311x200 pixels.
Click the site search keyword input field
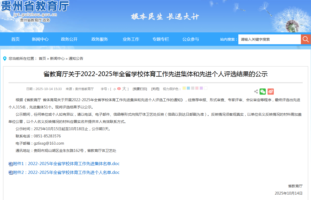[x=269, y=39]
